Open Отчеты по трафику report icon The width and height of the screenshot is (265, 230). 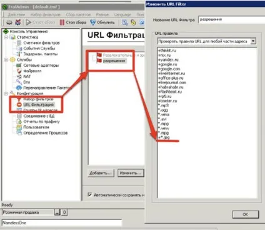(x=19, y=122)
